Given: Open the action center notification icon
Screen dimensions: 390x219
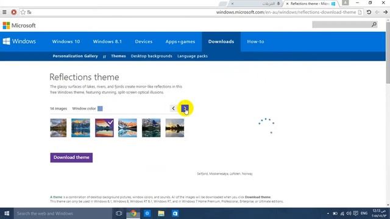Looking at the screenshot, I should point(356,214).
